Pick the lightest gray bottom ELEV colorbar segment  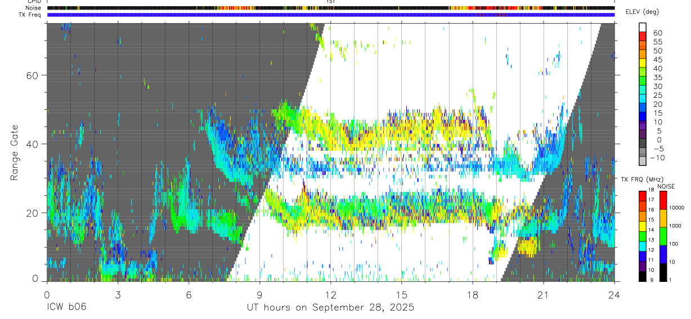[643, 160]
